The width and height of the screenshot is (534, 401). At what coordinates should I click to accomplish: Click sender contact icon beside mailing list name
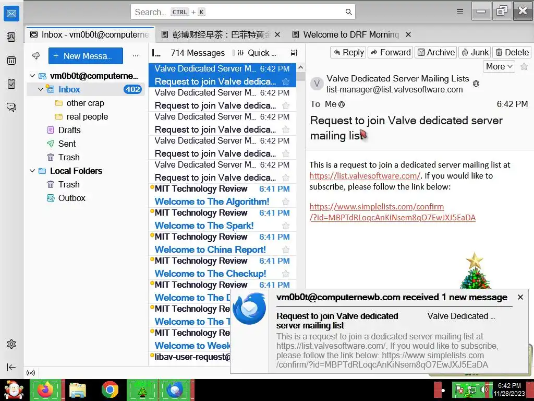476,83
